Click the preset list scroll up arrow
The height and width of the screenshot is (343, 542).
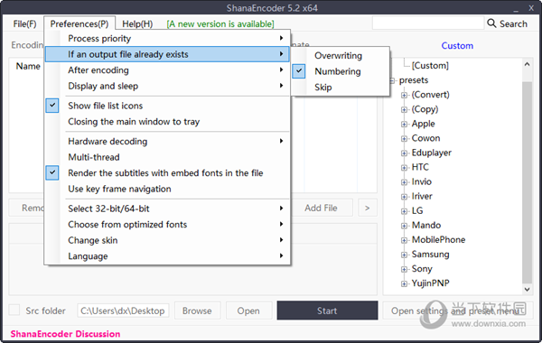[x=527, y=64]
